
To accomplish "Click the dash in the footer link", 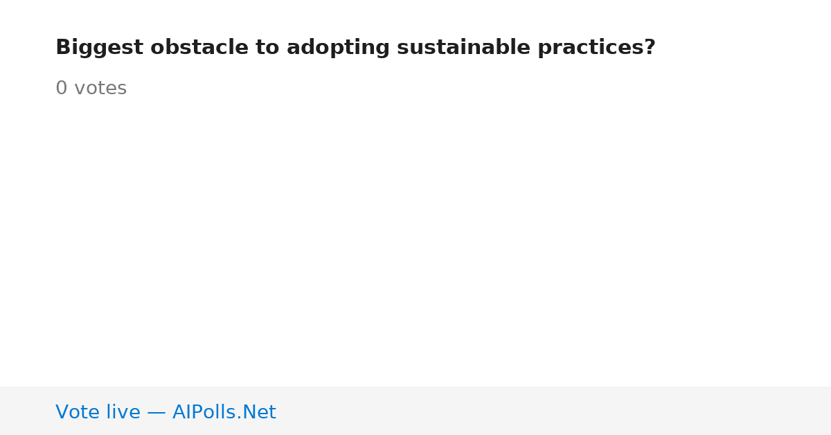I will [157, 413].
